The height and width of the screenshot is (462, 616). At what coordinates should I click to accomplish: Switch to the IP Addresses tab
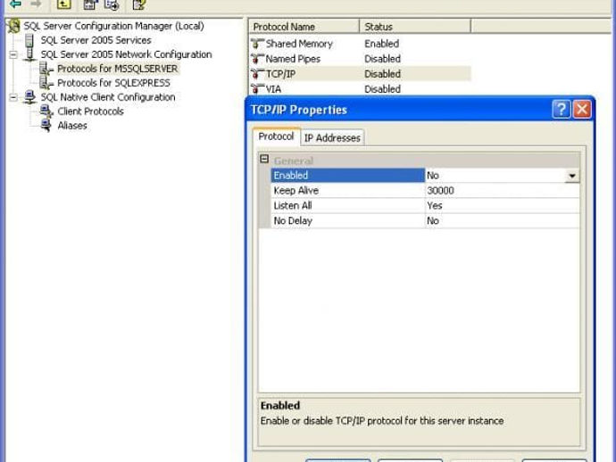click(x=332, y=137)
